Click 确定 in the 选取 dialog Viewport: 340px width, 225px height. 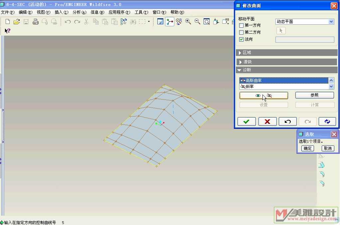coord(307,148)
